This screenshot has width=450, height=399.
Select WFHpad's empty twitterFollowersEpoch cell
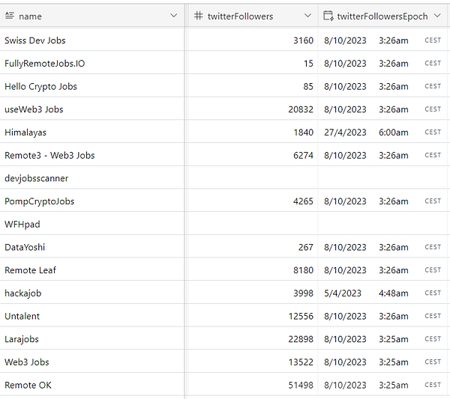coord(382,225)
